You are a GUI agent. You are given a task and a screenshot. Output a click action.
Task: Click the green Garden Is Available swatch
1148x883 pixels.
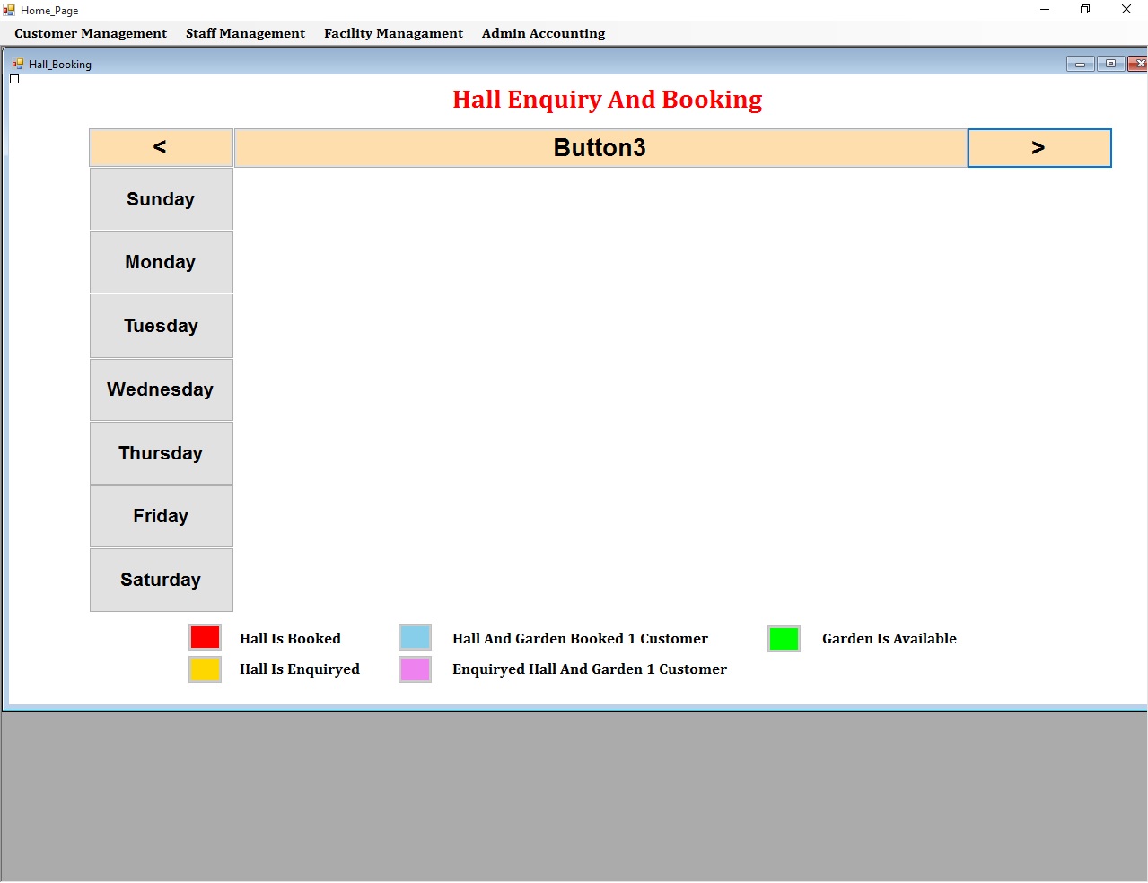784,639
